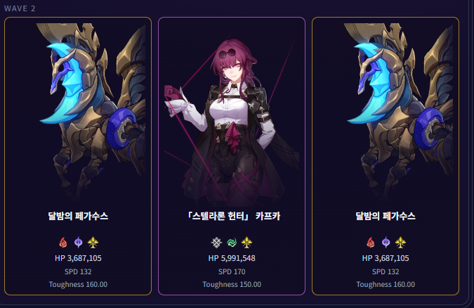Viewport: 474px width, 308px height.
Task: Click Kafka's yellow Imaginary weakness icon
Action: pos(247,243)
